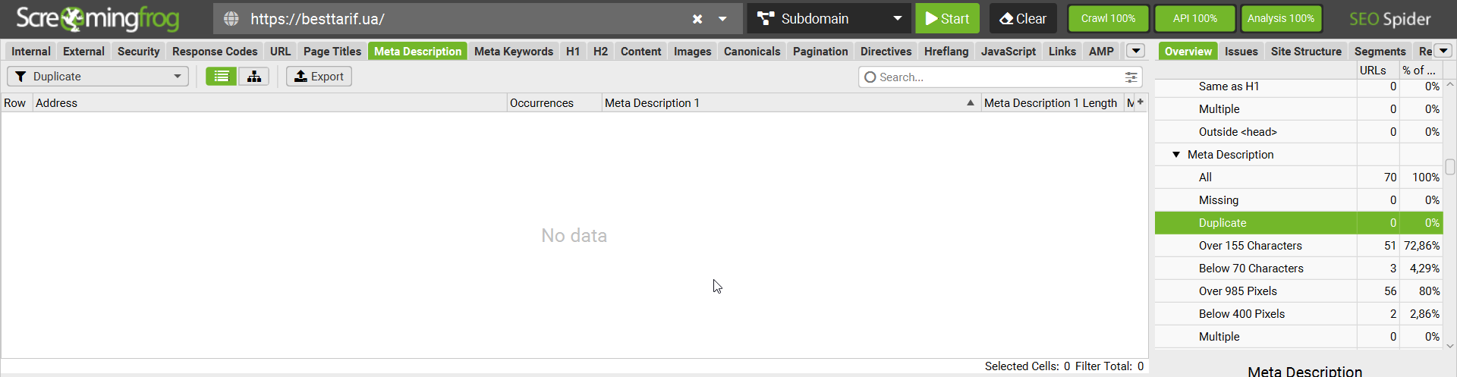Image resolution: width=1457 pixels, height=377 pixels.
Task: Sort by the Address column header
Action: click(x=269, y=102)
